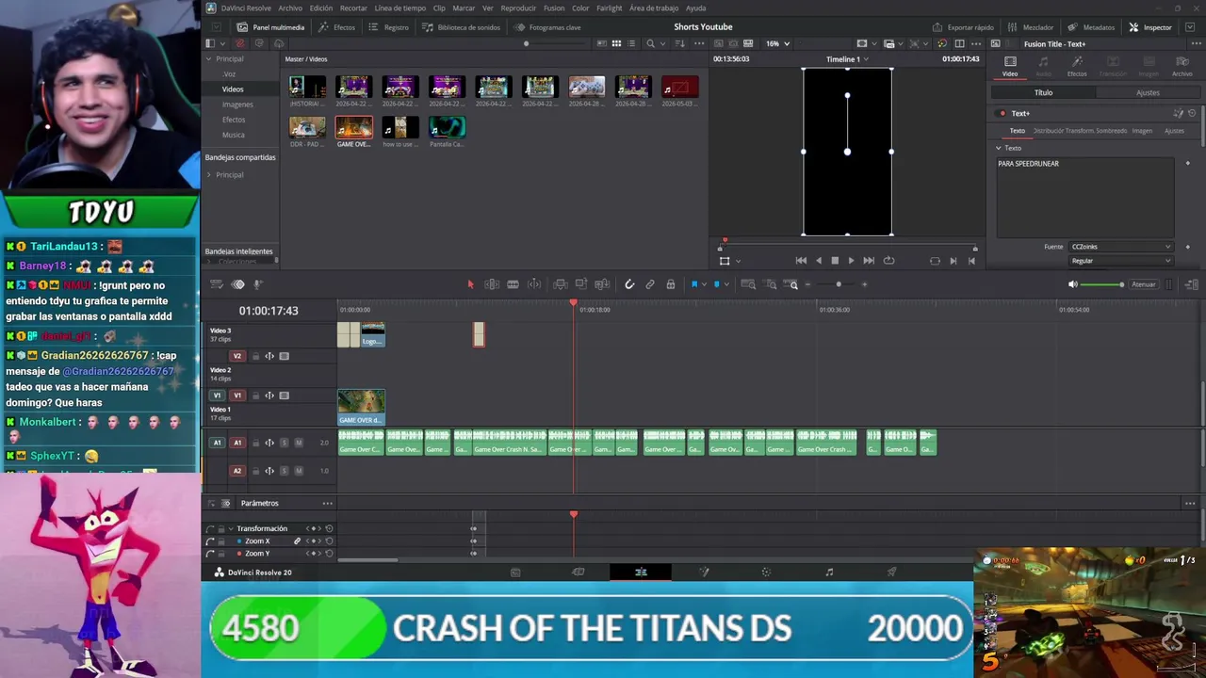Collapse the Principal bin tree
Screen dimensions: 1206x678
(x=209, y=58)
